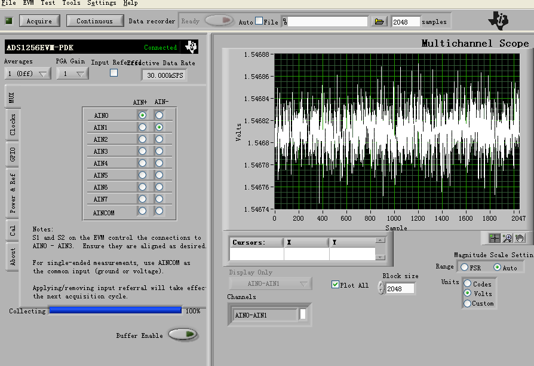Viewport: 534px width, 366px height.
Task: Switch to the Clocks tab
Action: (13, 124)
